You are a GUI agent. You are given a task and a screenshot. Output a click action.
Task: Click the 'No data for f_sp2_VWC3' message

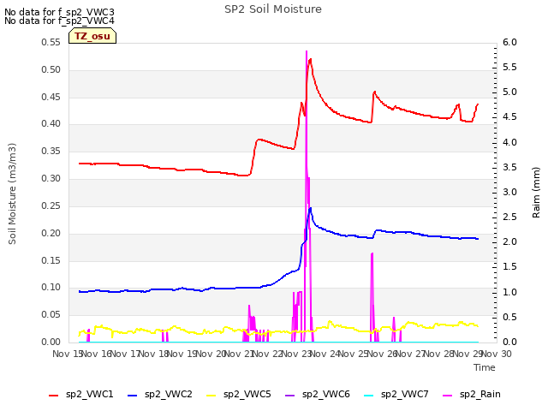tap(59, 12)
